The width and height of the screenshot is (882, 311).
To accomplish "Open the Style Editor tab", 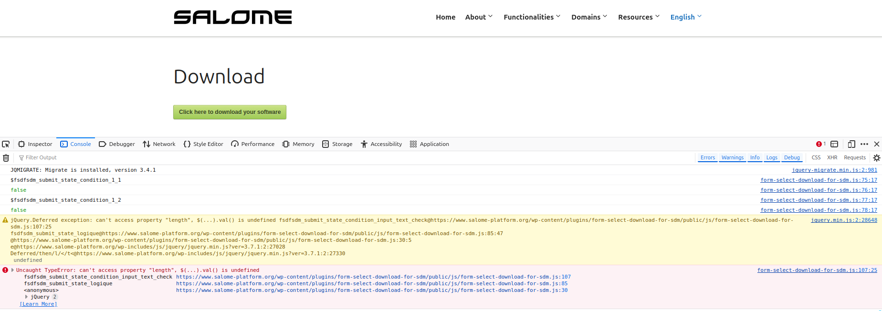I will 203,144.
